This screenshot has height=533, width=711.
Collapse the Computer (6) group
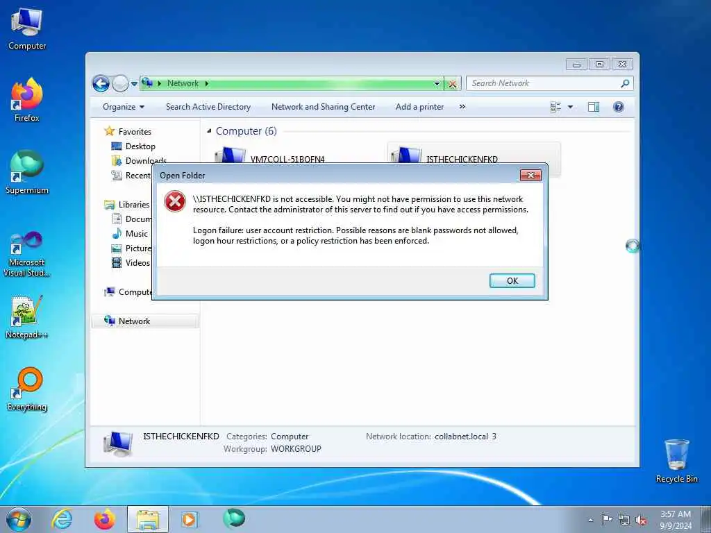coord(209,131)
